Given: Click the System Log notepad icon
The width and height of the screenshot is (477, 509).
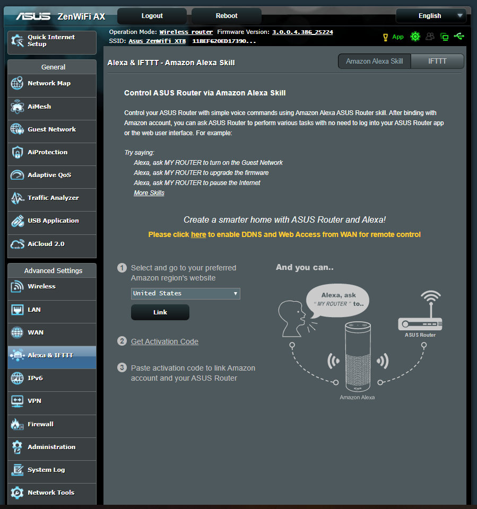Looking at the screenshot, I should [17, 470].
